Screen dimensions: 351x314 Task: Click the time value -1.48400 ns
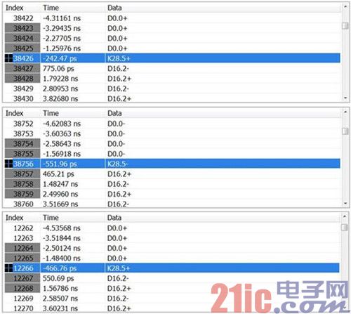[62, 258]
